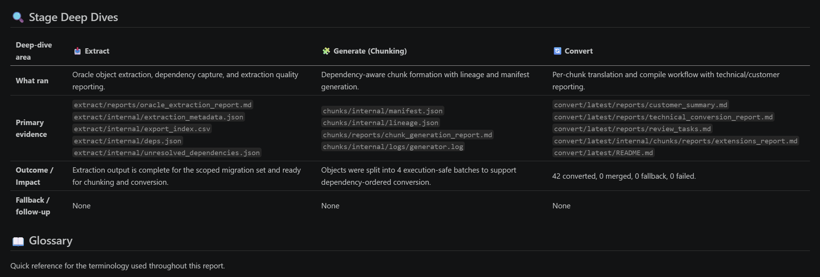Screen dimensions: 820x277
Task: Select extract/internal/deps.json path
Action: coord(128,141)
